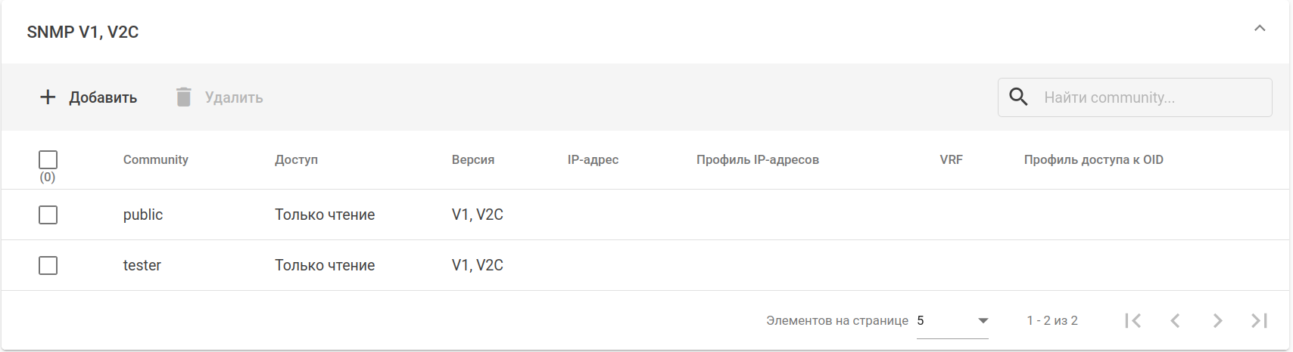The height and width of the screenshot is (352, 1293).
Task: Go to first page of communities
Action: (1133, 320)
